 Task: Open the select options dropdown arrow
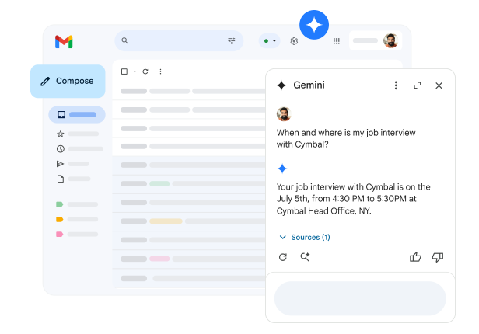(x=135, y=71)
